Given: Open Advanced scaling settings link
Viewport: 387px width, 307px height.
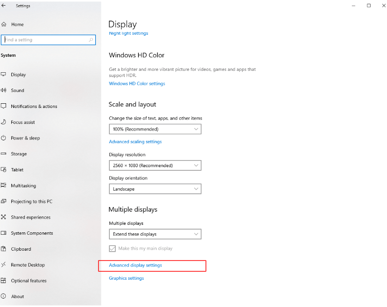Looking at the screenshot, I should click(x=135, y=141).
